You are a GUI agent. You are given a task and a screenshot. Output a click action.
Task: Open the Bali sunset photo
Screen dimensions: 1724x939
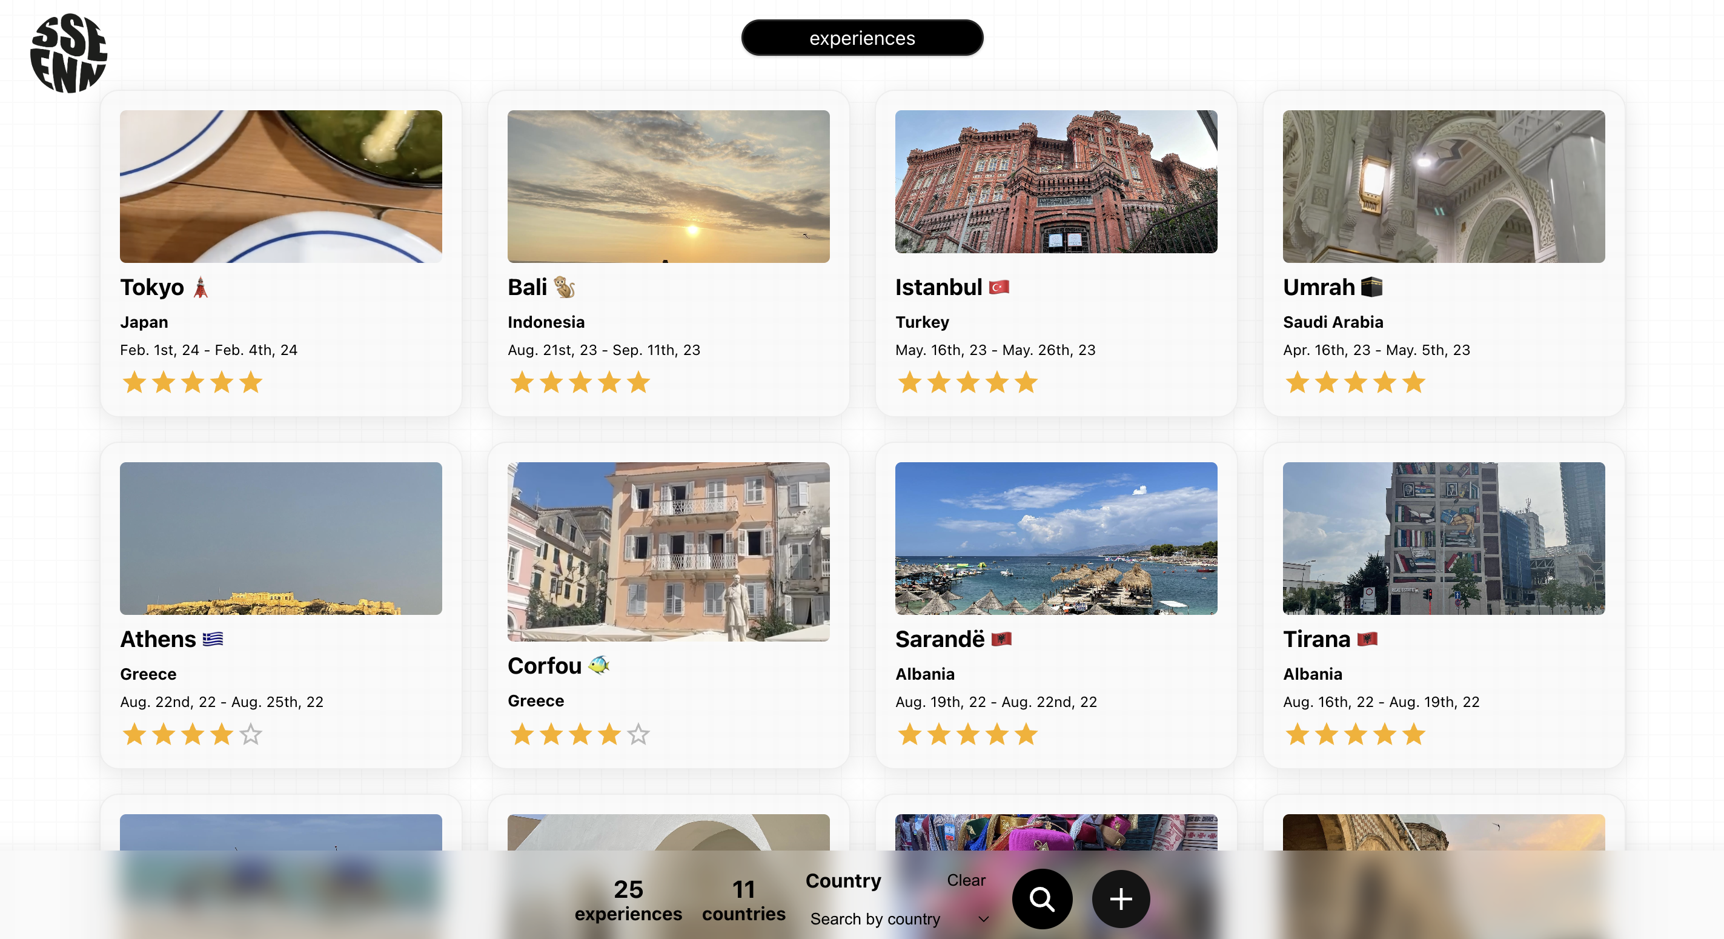tap(668, 187)
